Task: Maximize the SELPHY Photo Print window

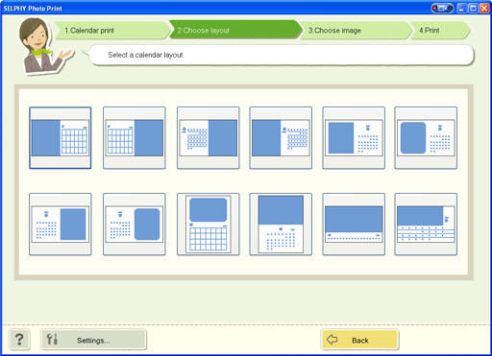Action: coord(473,9)
